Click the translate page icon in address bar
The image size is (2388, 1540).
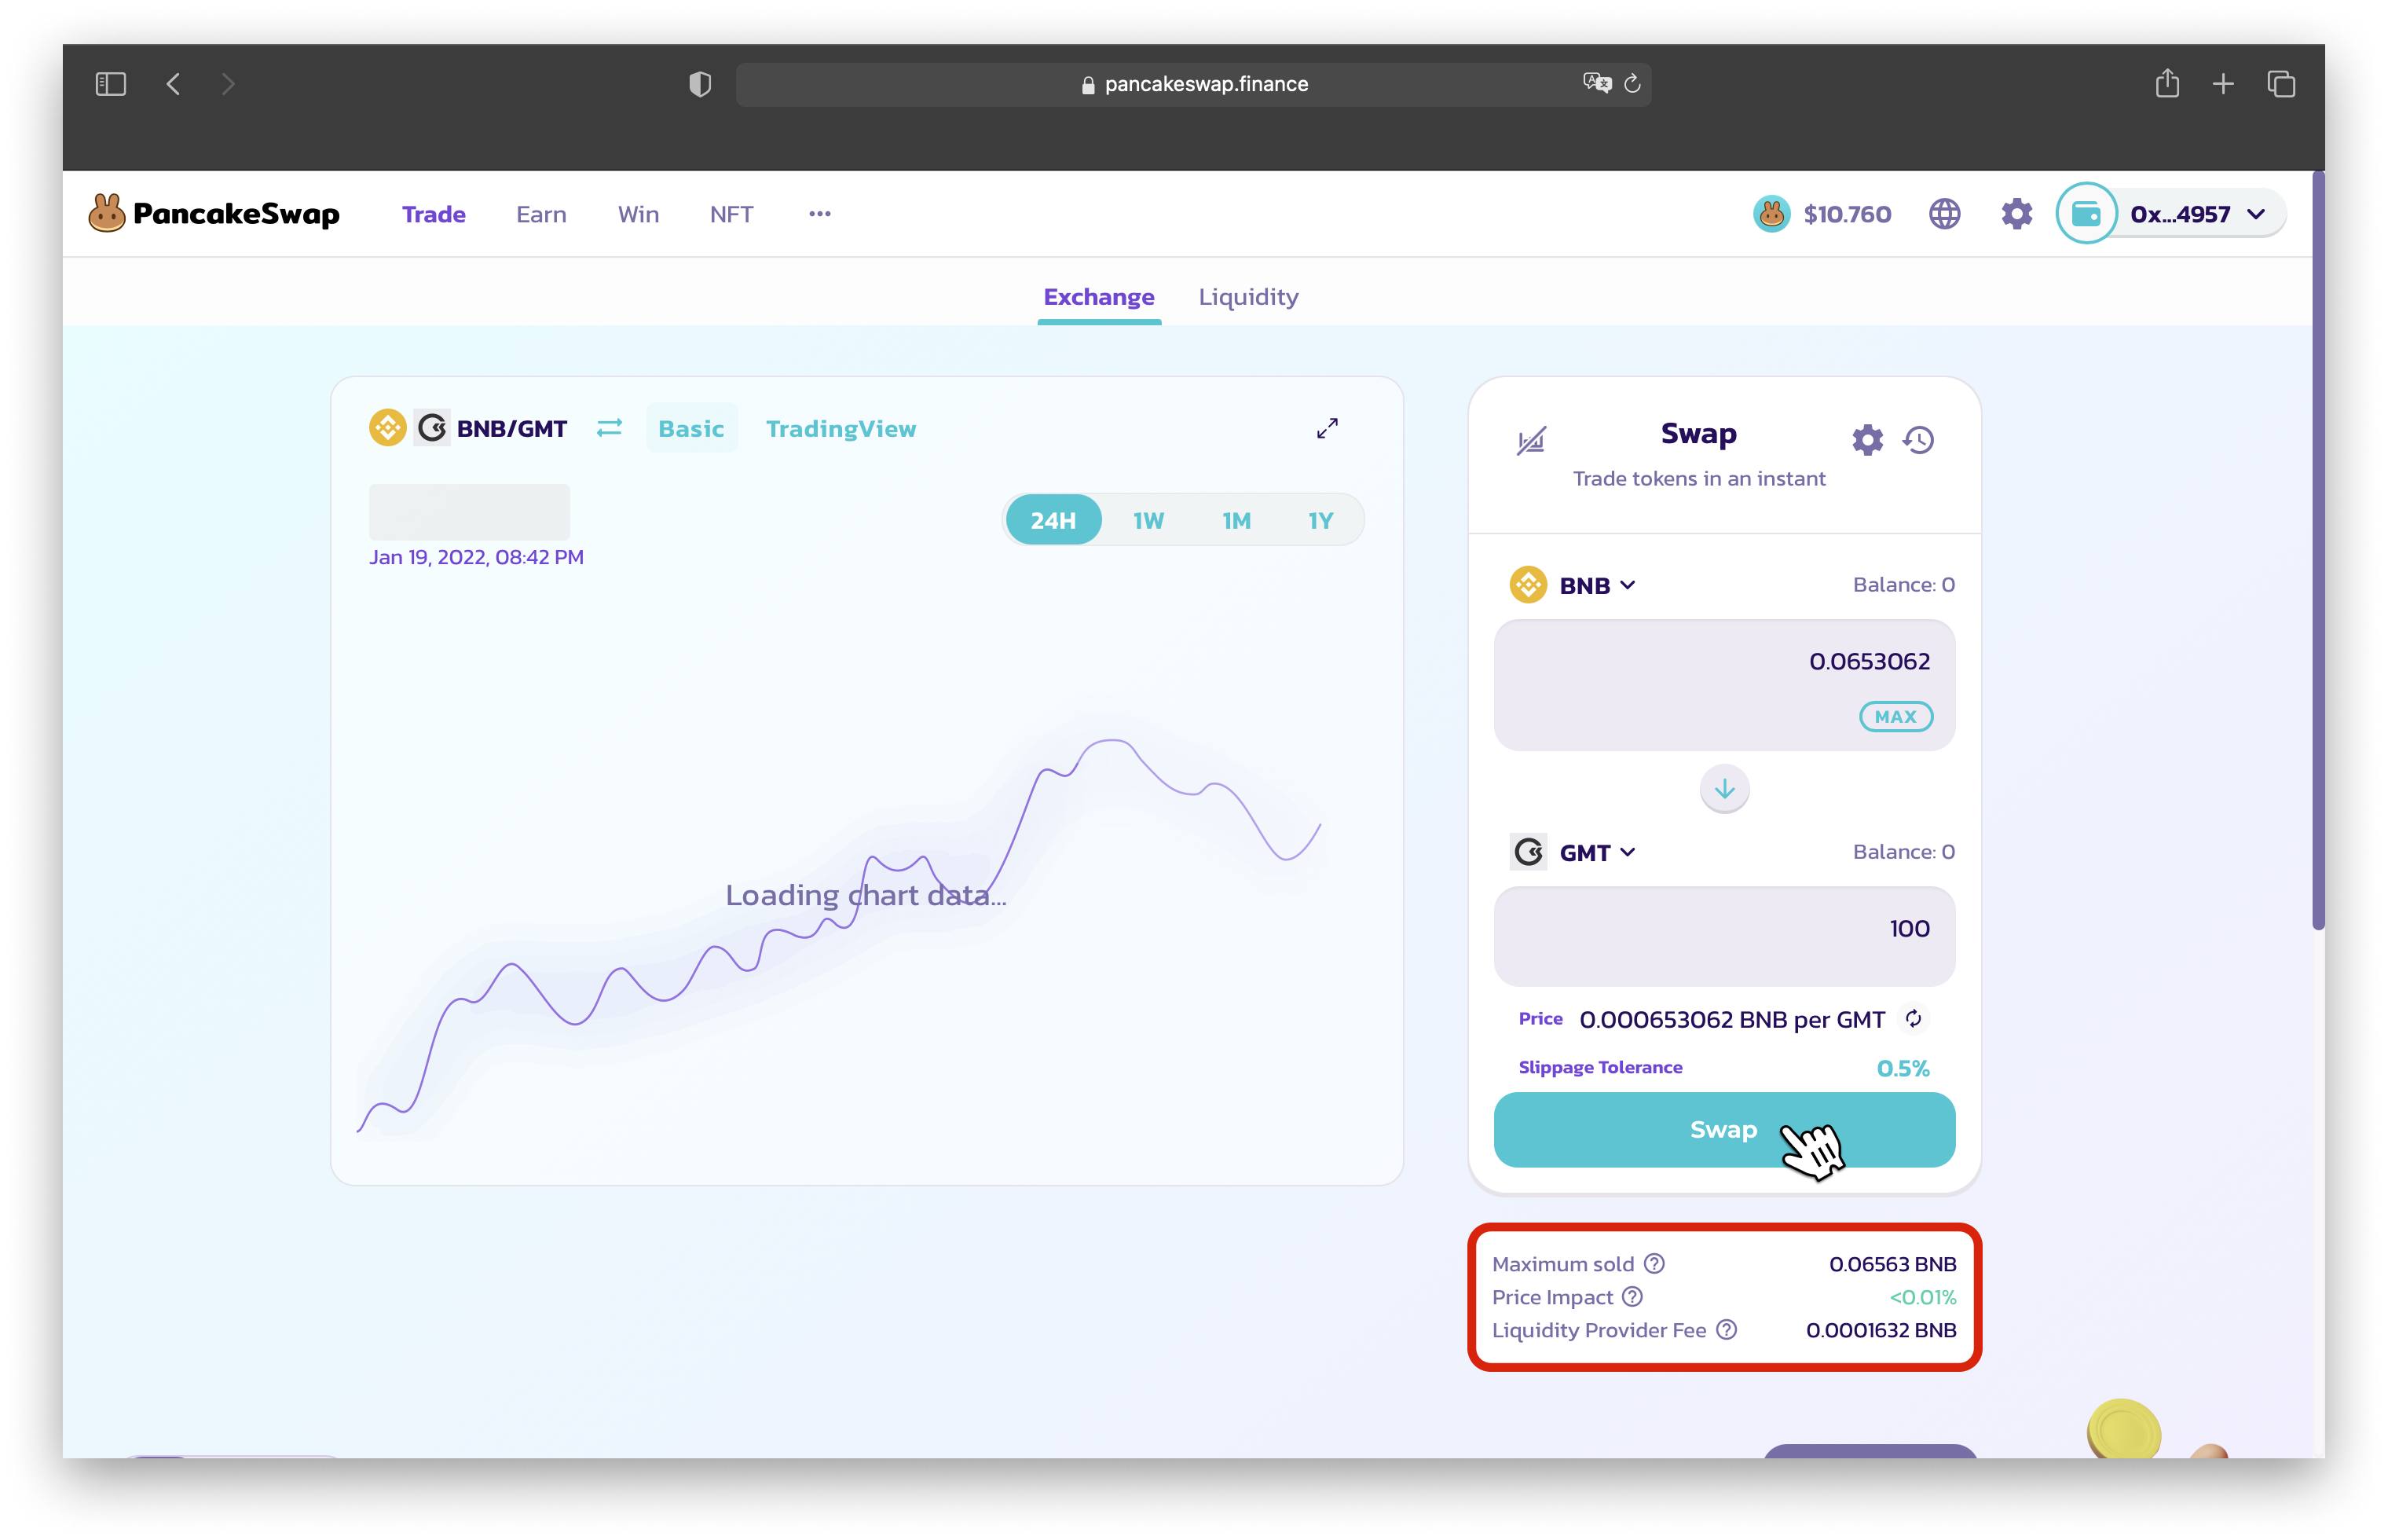[x=1596, y=83]
